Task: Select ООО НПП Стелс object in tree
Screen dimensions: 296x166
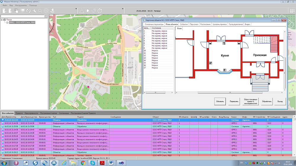Action: [22, 22]
